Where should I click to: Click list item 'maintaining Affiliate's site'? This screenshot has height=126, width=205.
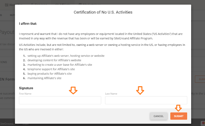click(x=44, y=78)
